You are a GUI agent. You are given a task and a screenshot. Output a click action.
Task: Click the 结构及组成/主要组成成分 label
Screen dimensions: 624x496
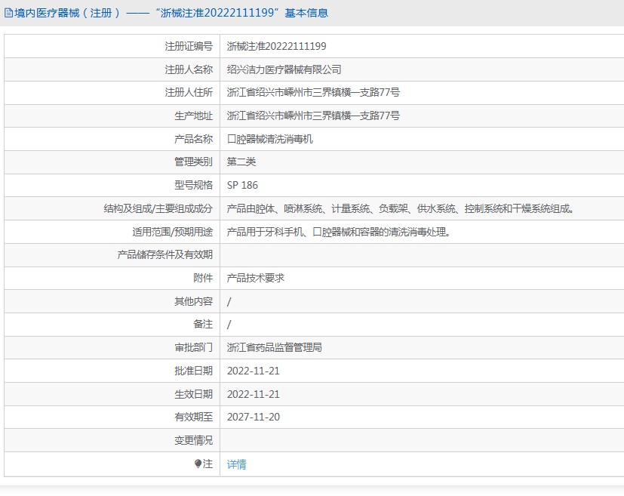(x=158, y=208)
